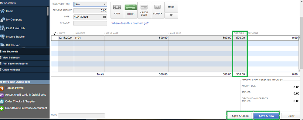The height and width of the screenshot is (120, 303).
Task: Click the Memo input field
Action: (x=82, y=115)
